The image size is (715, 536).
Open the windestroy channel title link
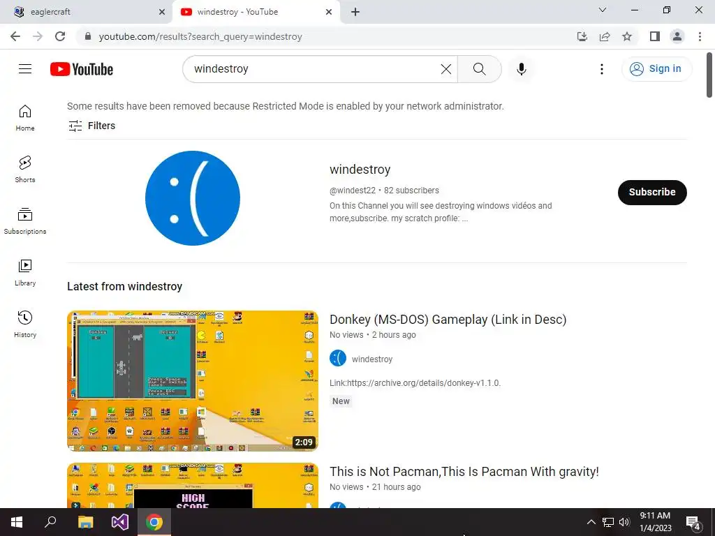click(x=360, y=170)
